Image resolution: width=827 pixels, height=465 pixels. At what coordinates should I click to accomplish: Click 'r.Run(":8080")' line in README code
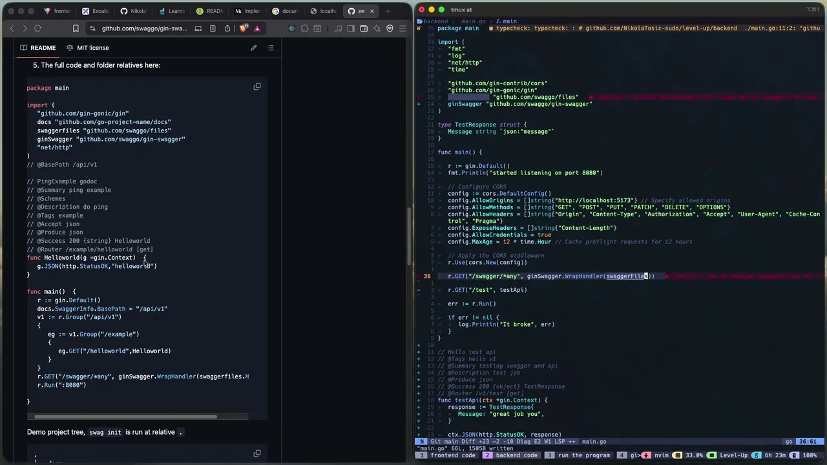click(61, 385)
